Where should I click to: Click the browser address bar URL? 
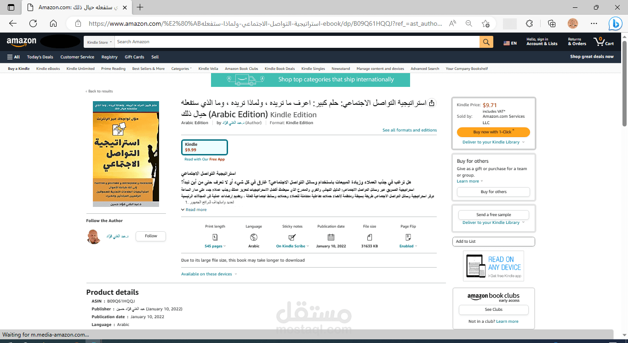pos(265,23)
